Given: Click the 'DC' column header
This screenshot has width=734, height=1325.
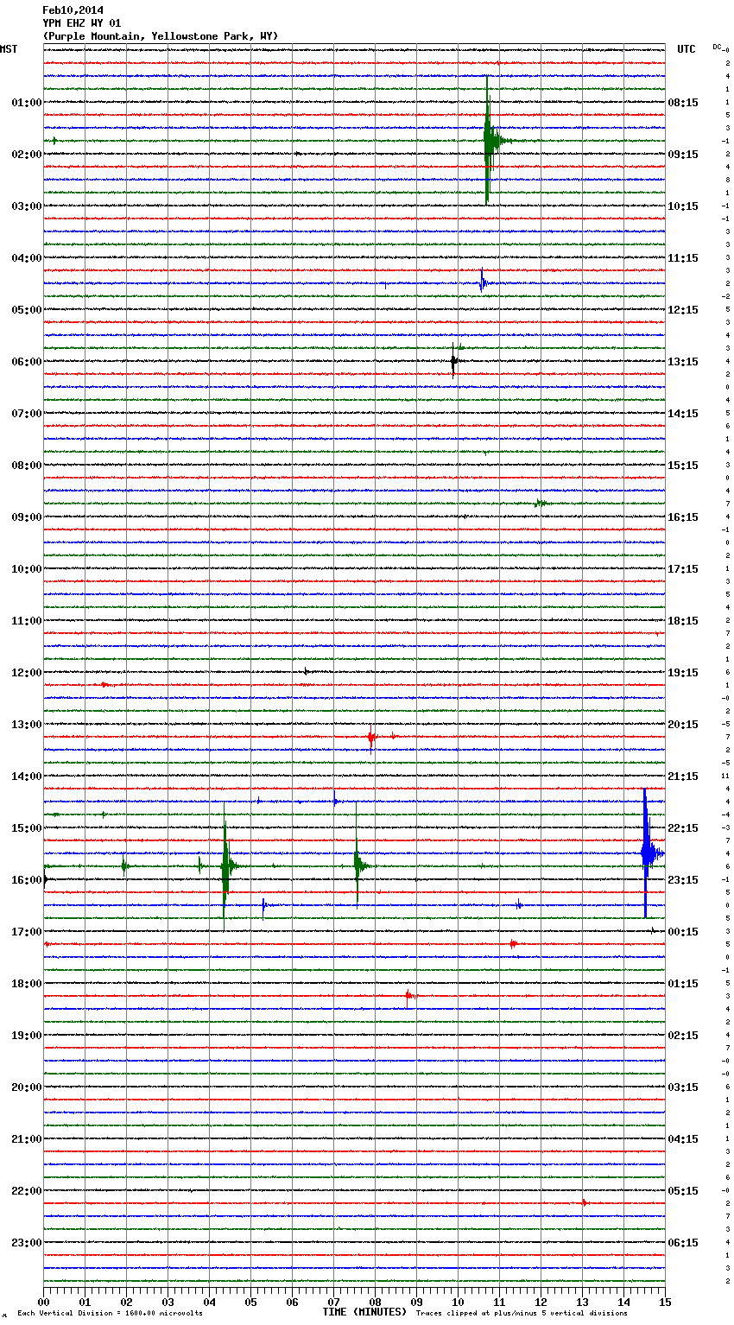Looking at the screenshot, I should coord(717,47).
